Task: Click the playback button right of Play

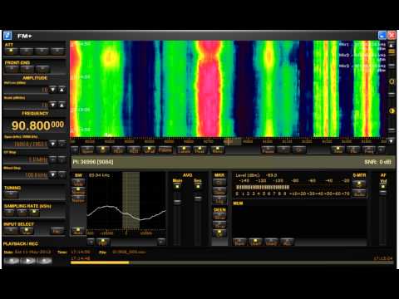Action: (45, 261)
